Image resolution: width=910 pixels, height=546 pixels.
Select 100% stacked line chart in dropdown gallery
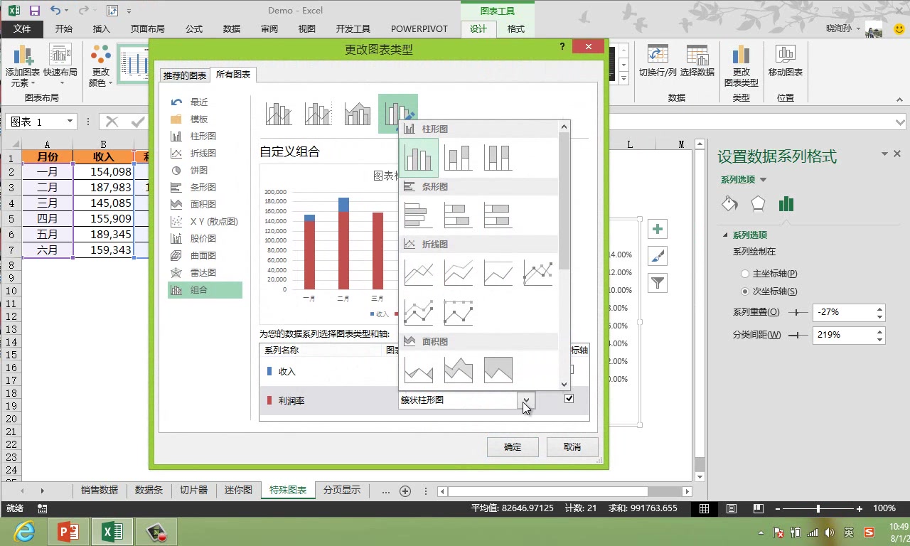(x=498, y=273)
